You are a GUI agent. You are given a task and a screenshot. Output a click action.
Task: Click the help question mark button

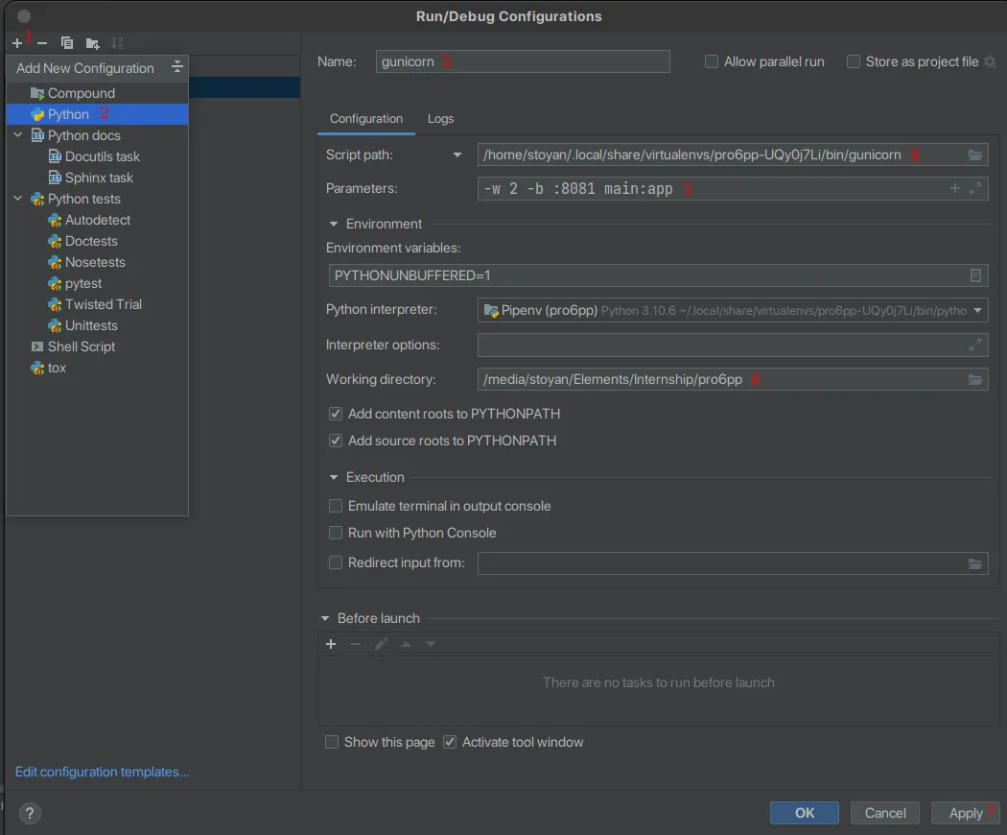coord(30,813)
